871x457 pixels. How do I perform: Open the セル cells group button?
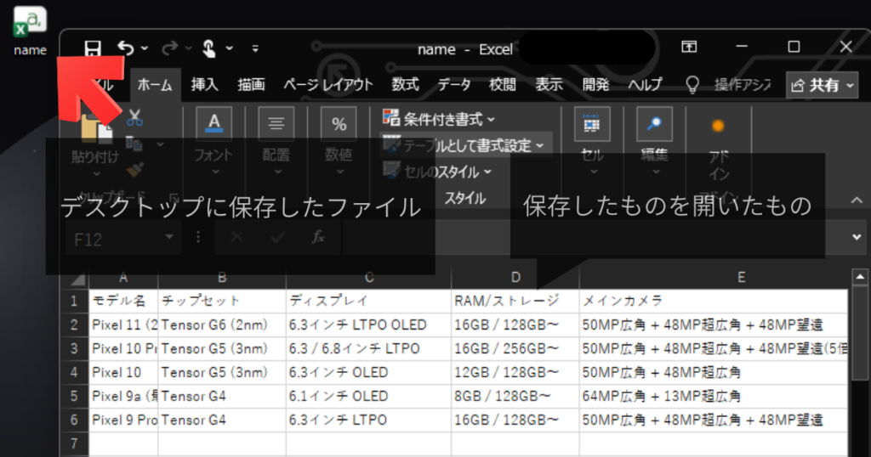(x=592, y=142)
